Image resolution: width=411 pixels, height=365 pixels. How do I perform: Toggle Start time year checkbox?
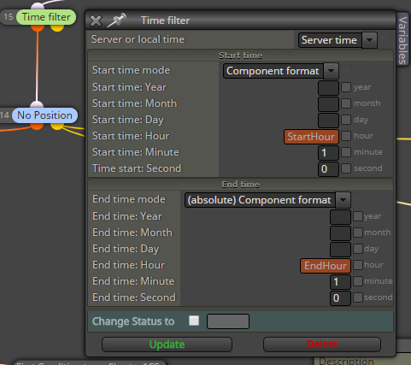(x=346, y=87)
